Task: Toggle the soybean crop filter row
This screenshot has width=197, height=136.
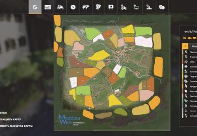Action: [190, 81]
